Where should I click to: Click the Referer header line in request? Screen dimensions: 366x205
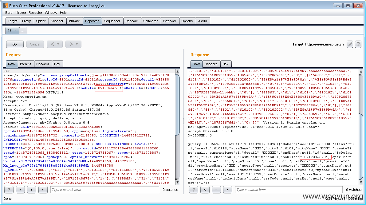56,114
